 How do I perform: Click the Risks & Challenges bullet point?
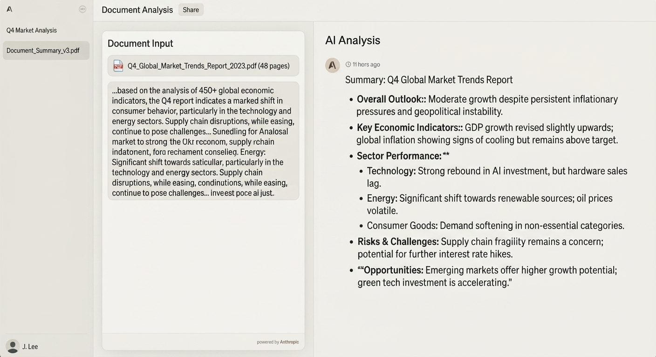tap(480, 248)
